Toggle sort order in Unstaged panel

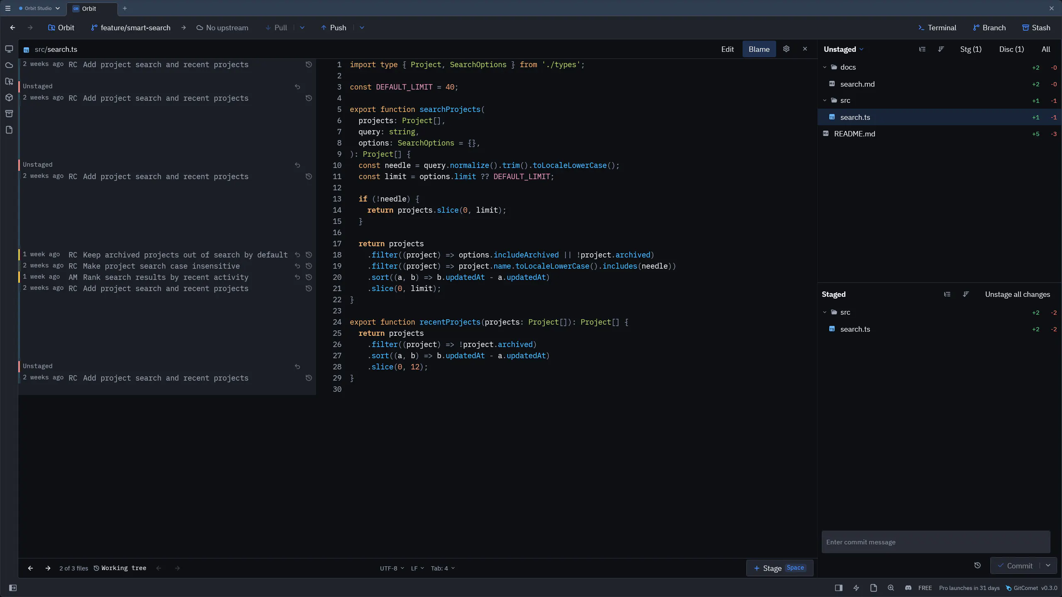click(941, 49)
